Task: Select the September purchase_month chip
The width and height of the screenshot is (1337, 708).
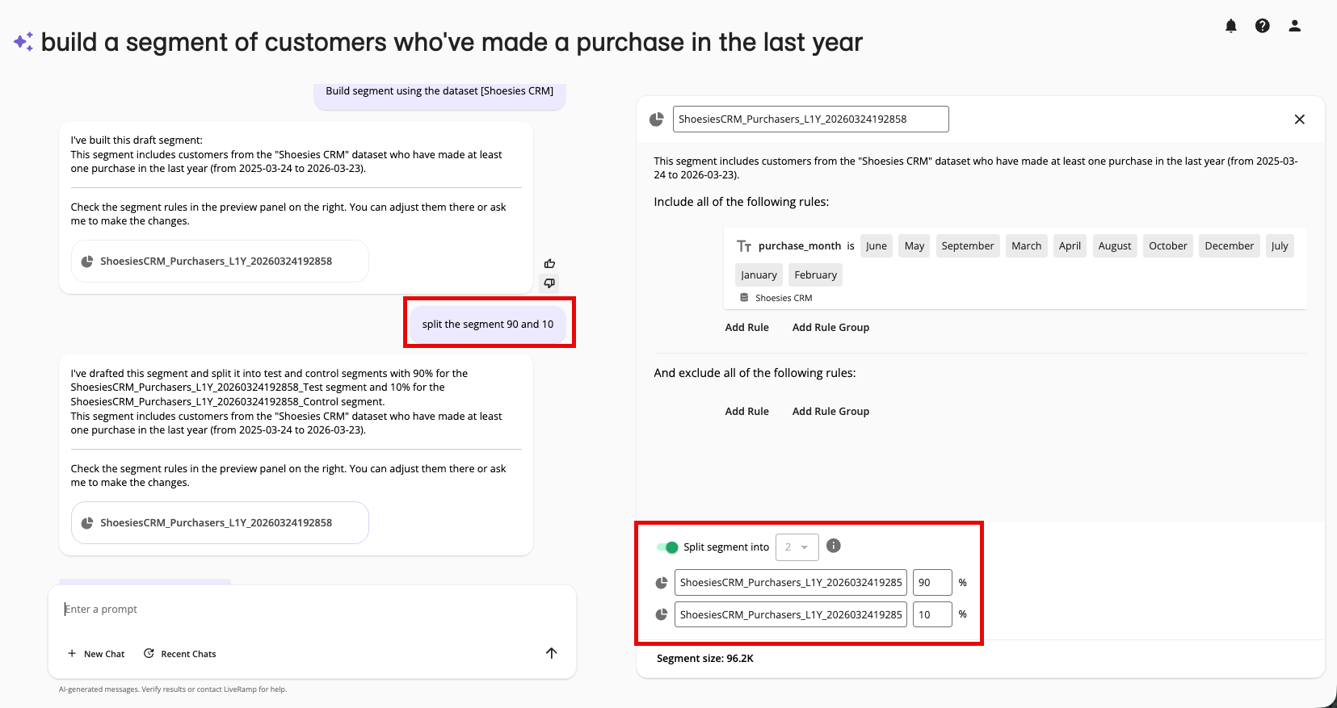Action: point(967,246)
